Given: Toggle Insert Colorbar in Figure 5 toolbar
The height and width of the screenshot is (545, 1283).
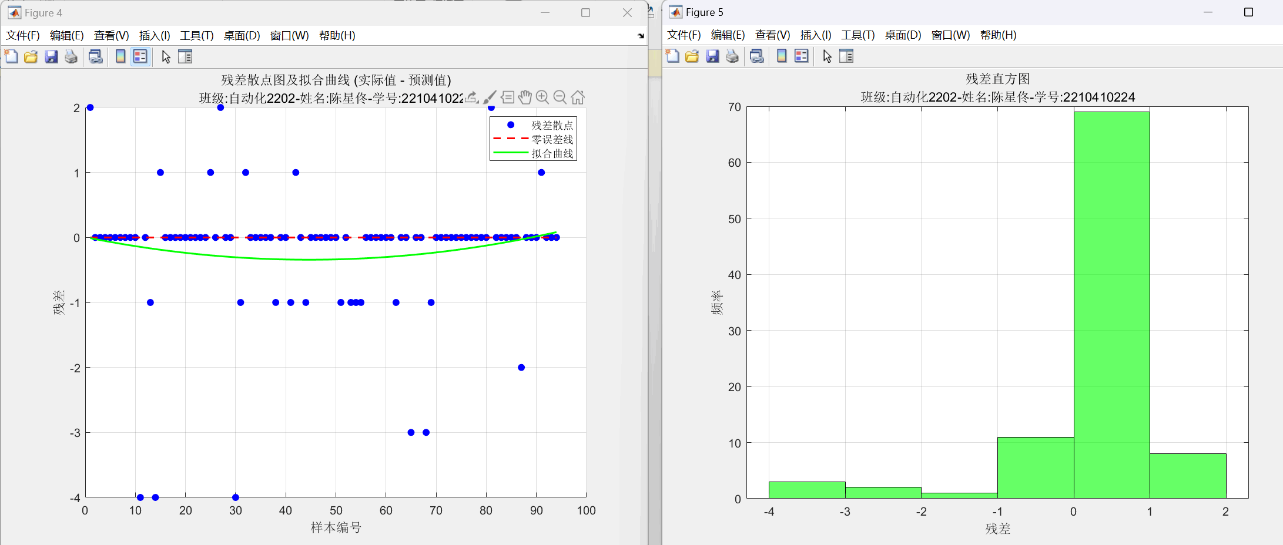Looking at the screenshot, I should click(782, 56).
